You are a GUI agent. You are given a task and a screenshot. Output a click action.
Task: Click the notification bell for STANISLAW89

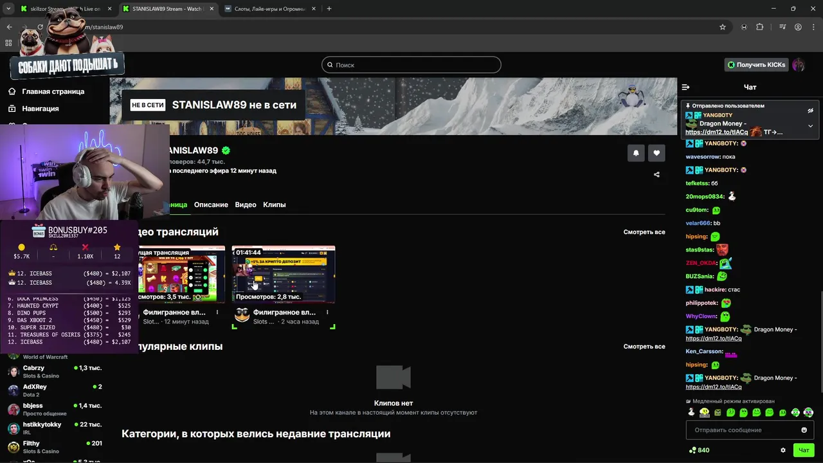tap(636, 153)
